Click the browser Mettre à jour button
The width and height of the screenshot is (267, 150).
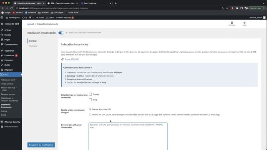257,8
